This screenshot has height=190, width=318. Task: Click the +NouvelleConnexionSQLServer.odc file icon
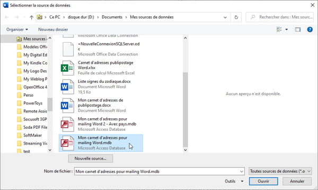click(x=68, y=49)
